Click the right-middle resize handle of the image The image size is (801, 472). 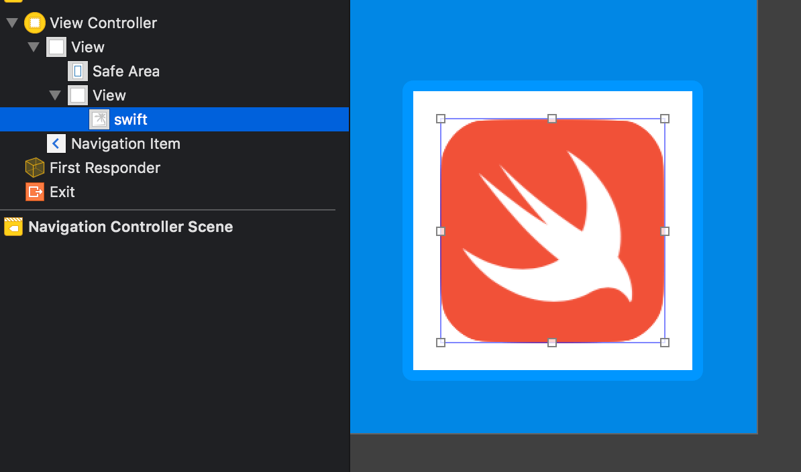(x=665, y=231)
